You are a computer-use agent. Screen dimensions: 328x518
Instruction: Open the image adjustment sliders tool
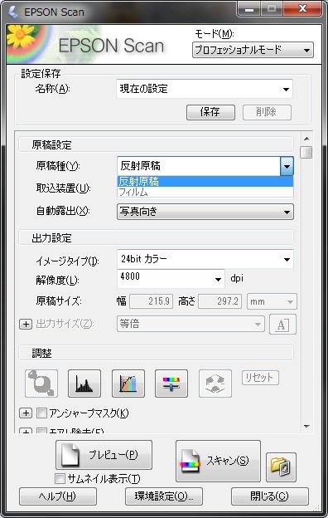[171, 384]
